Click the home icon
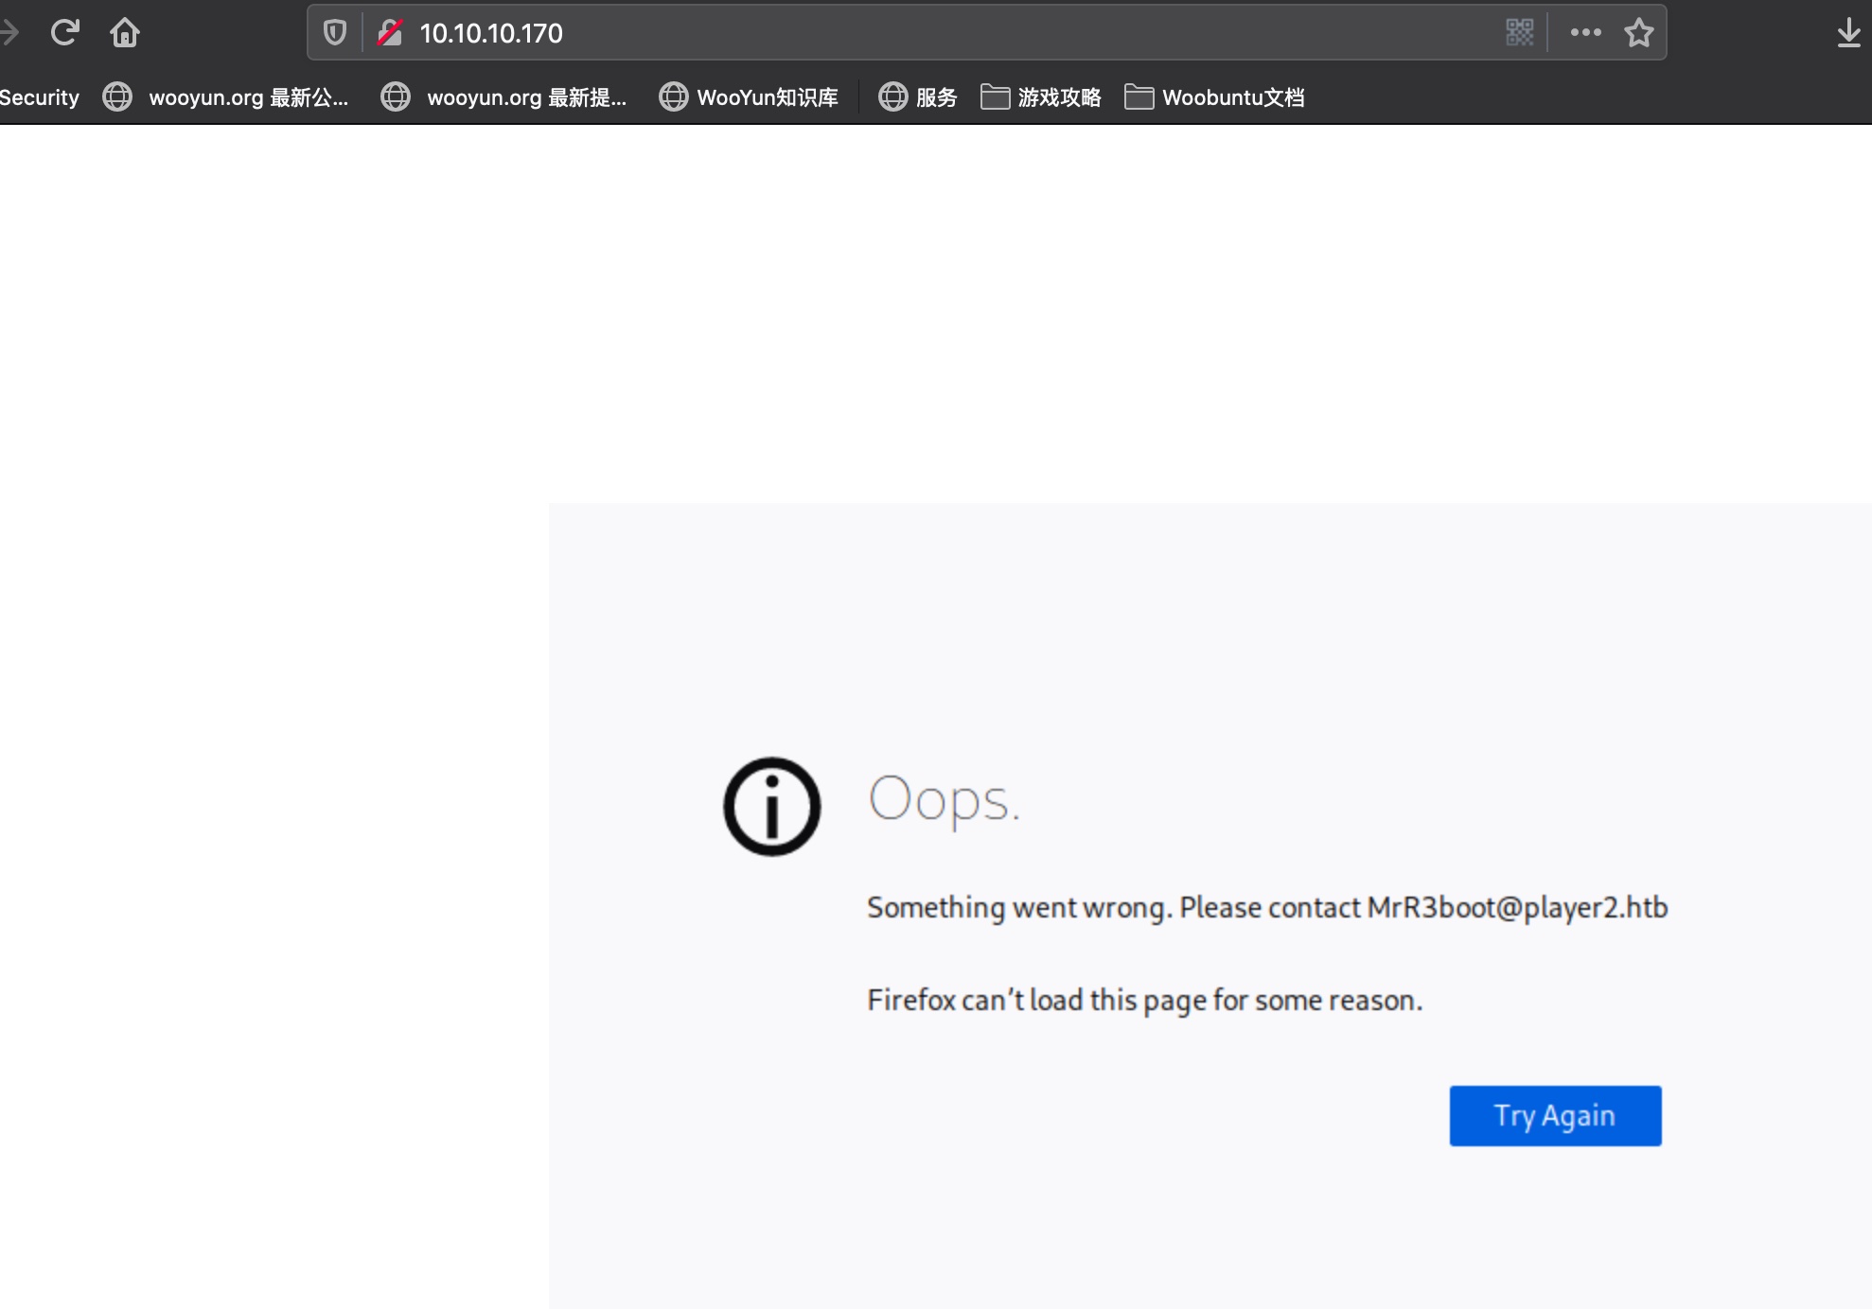 pyautogui.click(x=125, y=33)
